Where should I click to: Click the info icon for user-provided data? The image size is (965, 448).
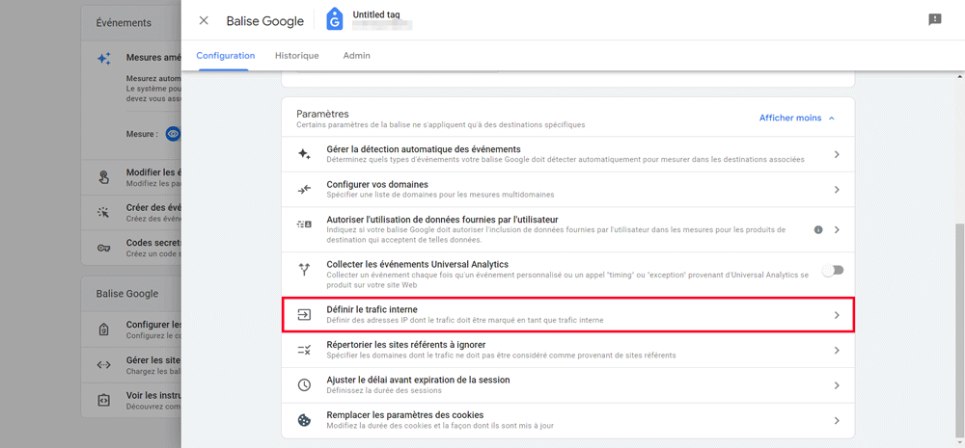pyautogui.click(x=818, y=230)
